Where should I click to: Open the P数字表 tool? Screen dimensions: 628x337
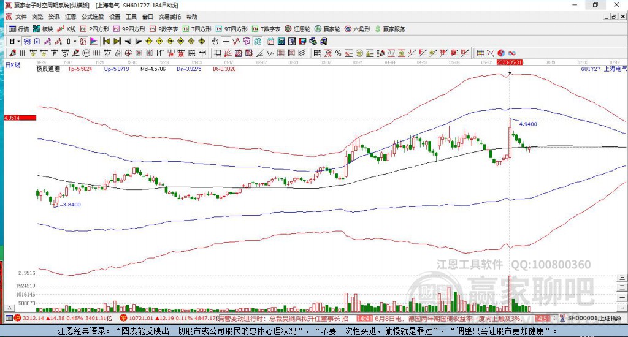tap(164, 29)
